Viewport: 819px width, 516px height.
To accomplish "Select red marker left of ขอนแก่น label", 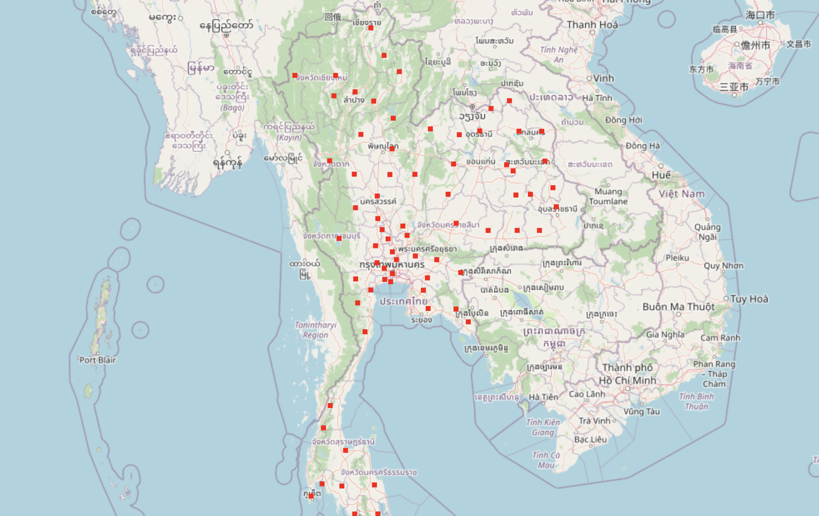I will click(x=454, y=164).
